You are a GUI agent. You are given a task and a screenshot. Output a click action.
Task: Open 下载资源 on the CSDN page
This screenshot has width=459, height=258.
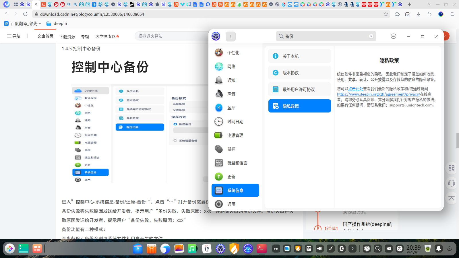(x=67, y=36)
